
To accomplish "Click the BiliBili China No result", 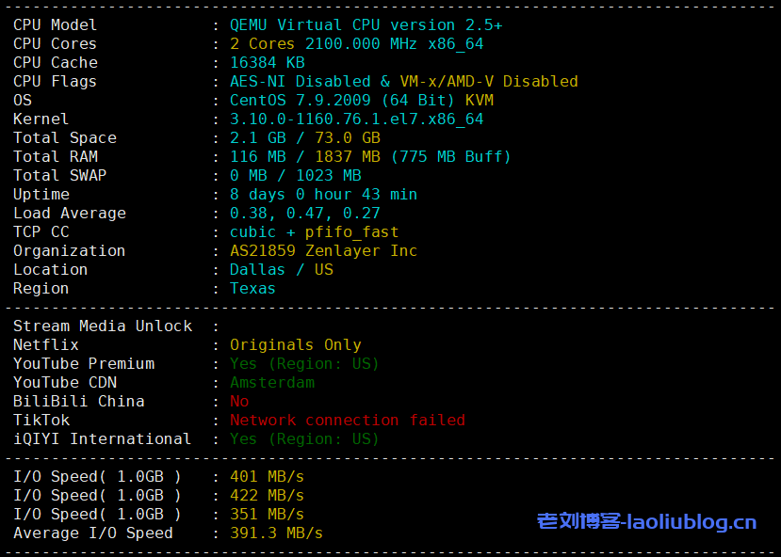I will (239, 401).
